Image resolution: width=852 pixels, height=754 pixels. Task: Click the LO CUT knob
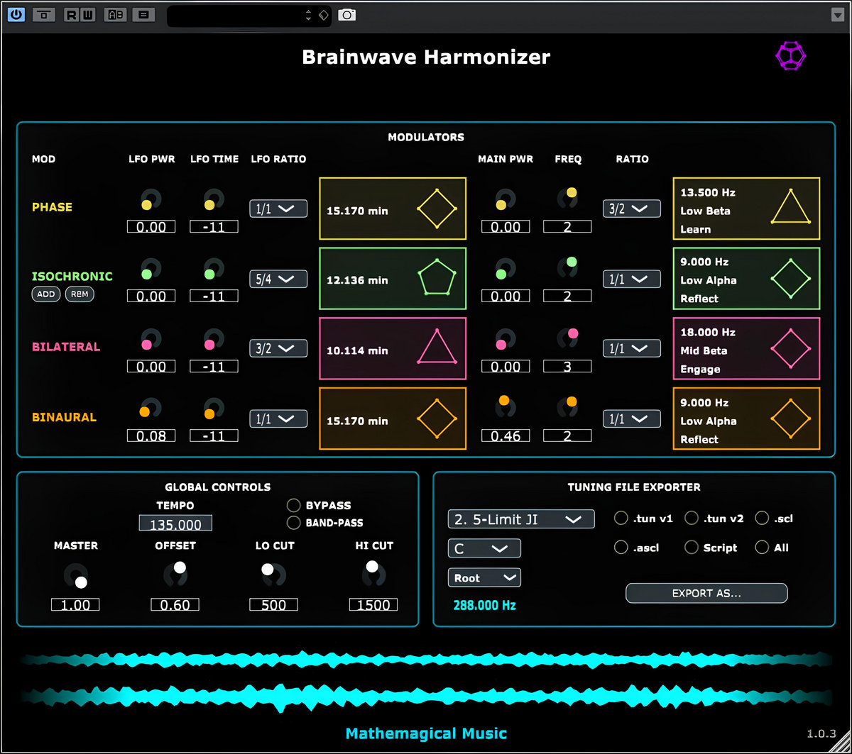click(273, 574)
